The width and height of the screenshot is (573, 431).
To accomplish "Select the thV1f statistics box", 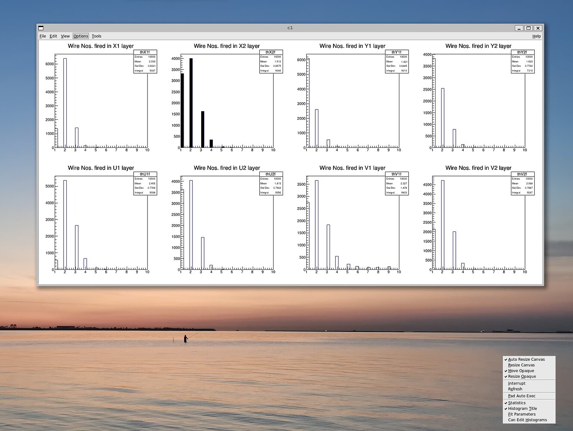I will 397,184.
